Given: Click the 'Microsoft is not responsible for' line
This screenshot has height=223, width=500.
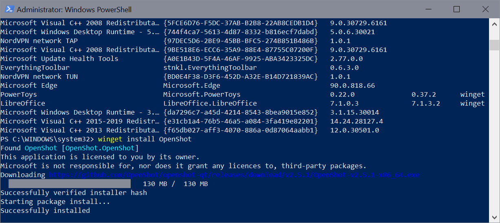Looking at the screenshot, I should [x=184, y=166].
